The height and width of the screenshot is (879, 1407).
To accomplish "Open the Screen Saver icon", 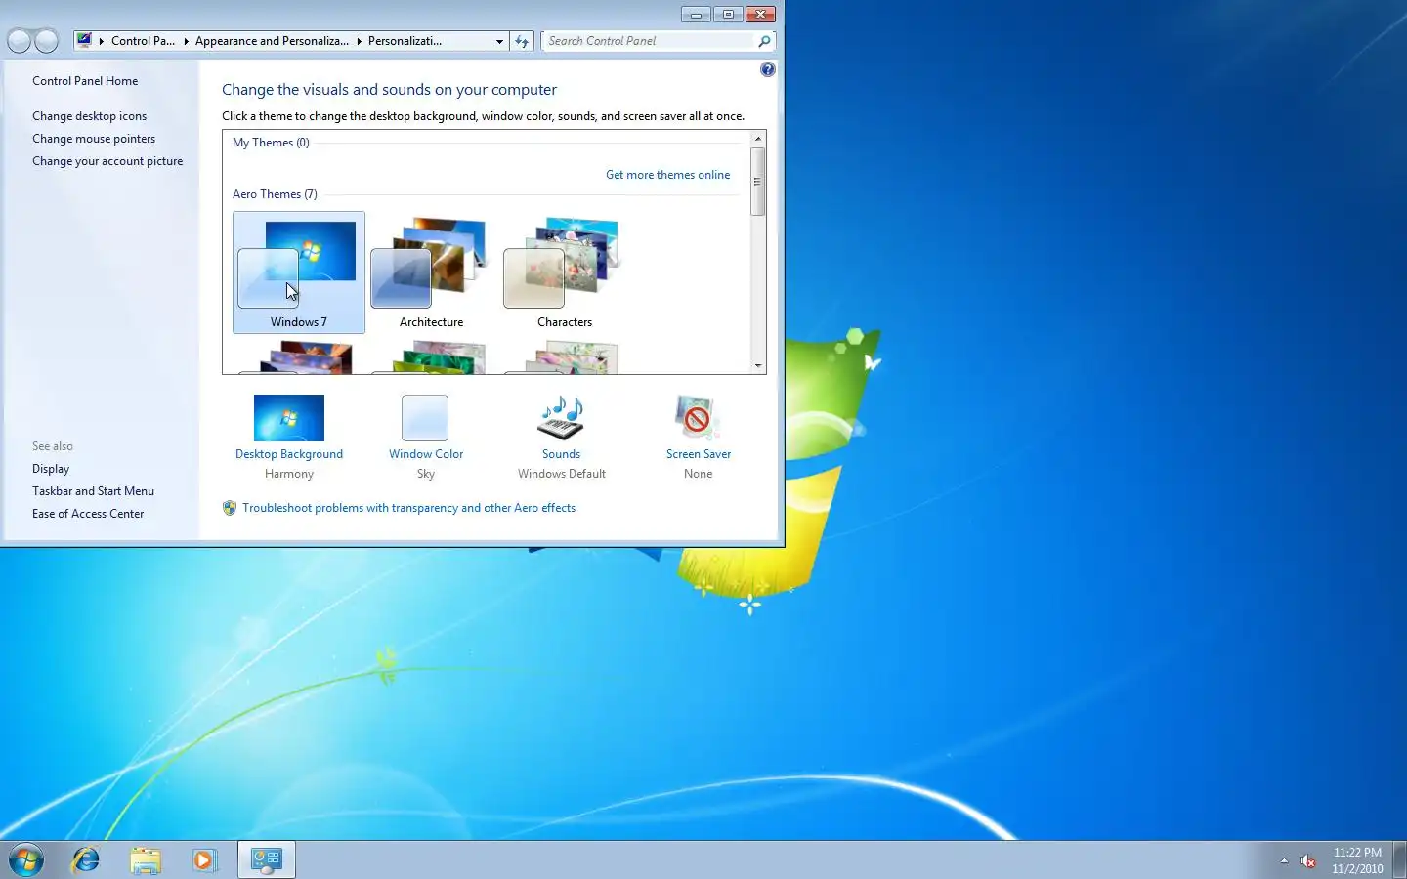I will [x=698, y=418].
